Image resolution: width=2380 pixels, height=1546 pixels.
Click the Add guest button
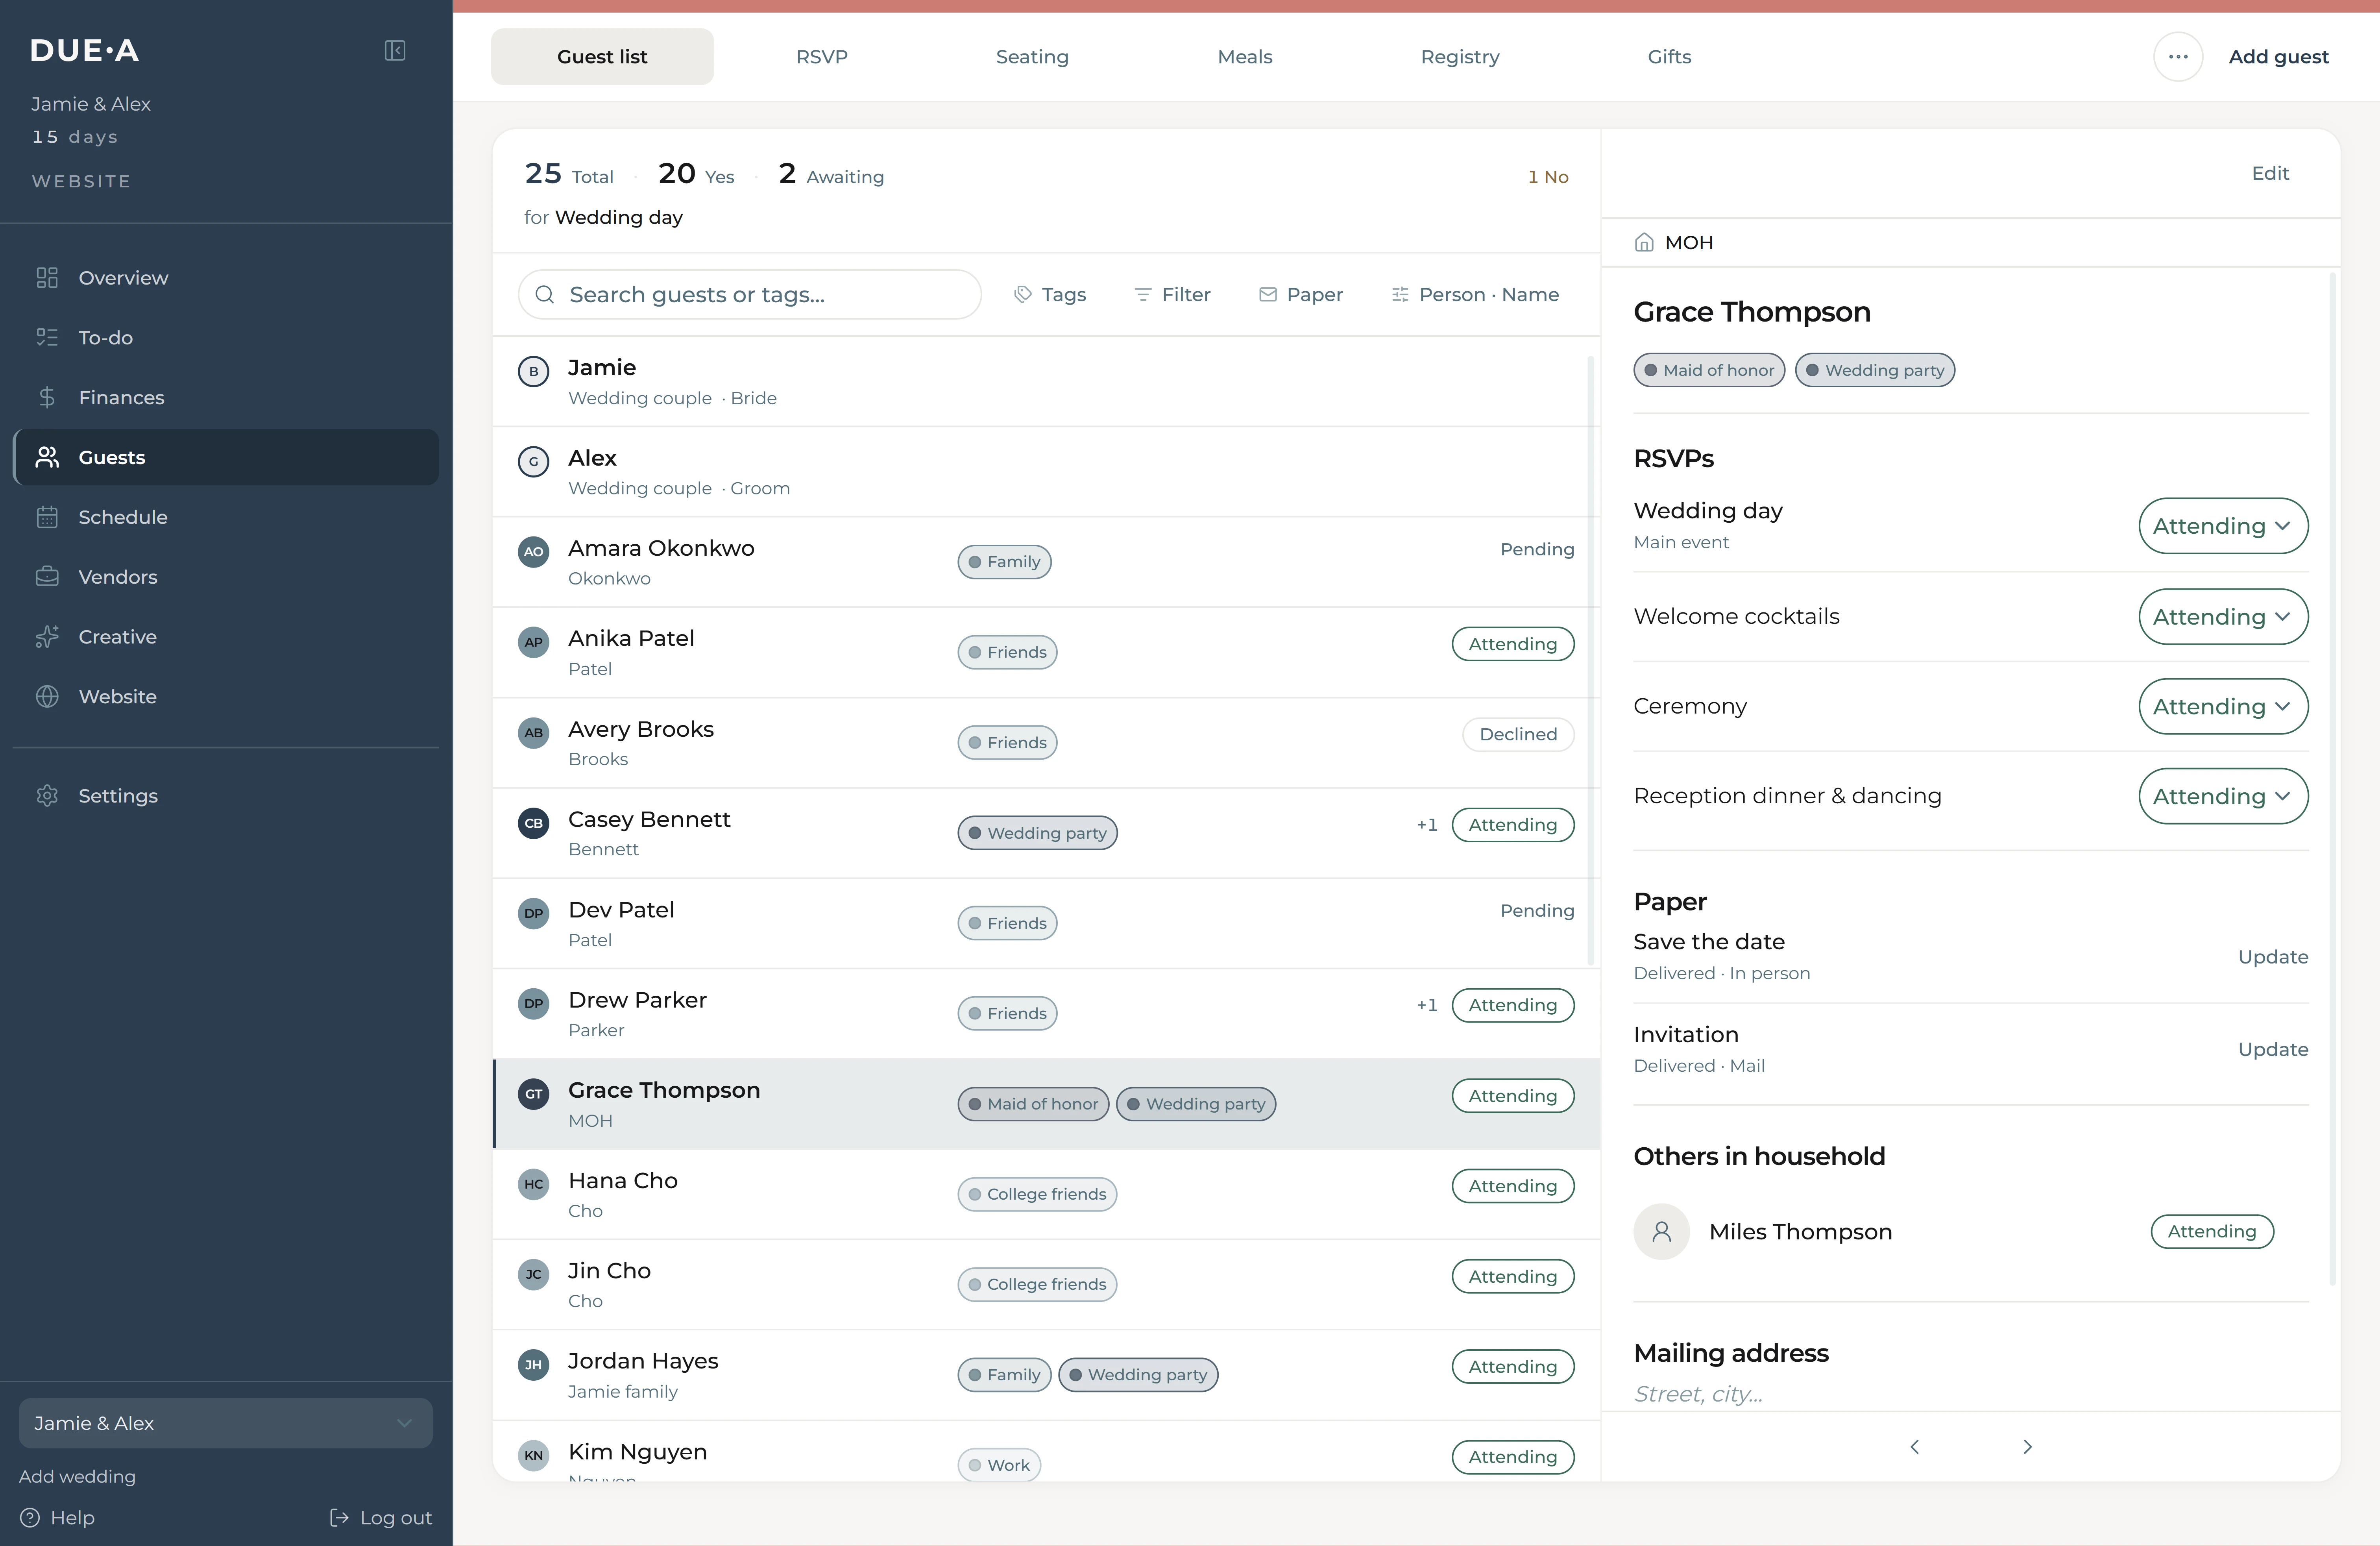(2278, 57)
